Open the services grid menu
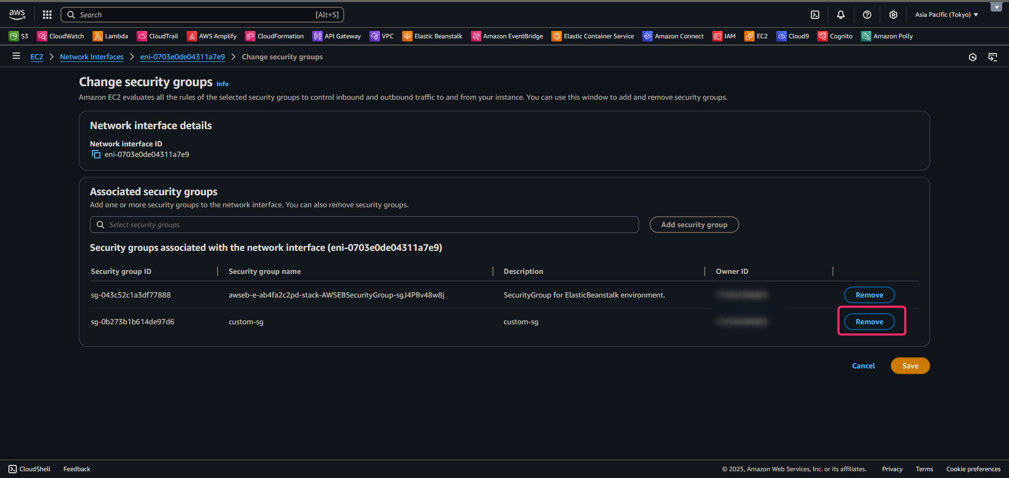The height and width of the screenshot is (478, 1009). click(x=47, y=15)
